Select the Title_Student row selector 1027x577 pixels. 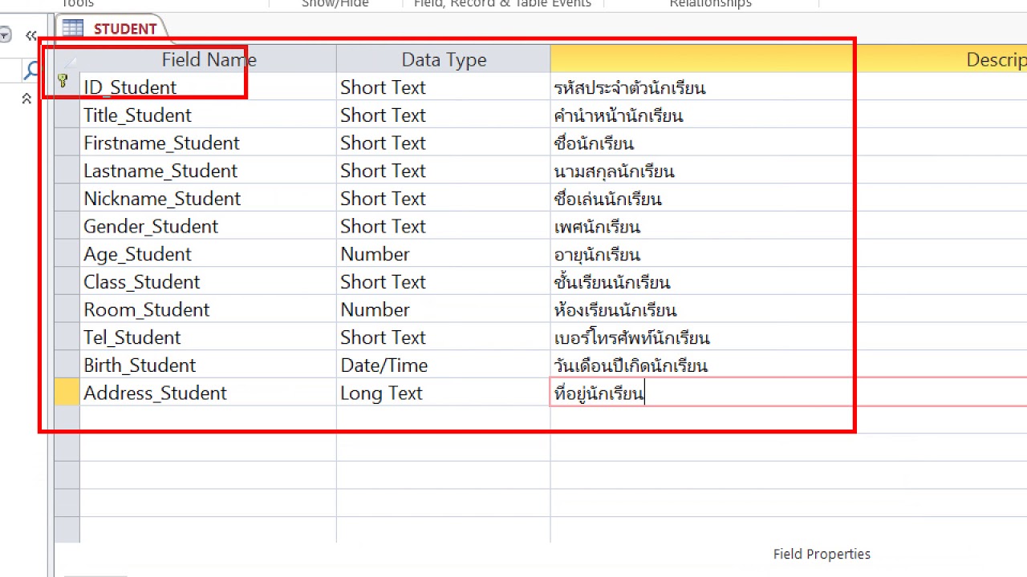pyautogui.click(x=67, y=115)
